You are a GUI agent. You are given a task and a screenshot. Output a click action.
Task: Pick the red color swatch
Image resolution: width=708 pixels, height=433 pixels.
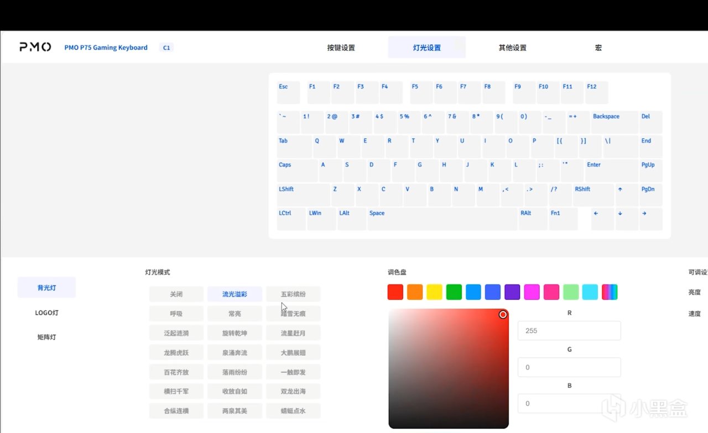tap(395, 292)
